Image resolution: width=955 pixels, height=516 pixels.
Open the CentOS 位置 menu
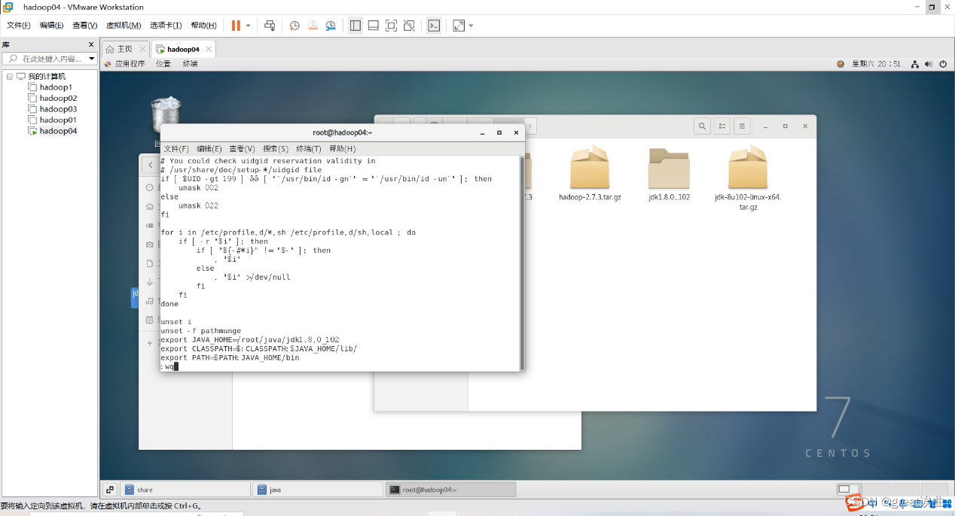(163, 64)
